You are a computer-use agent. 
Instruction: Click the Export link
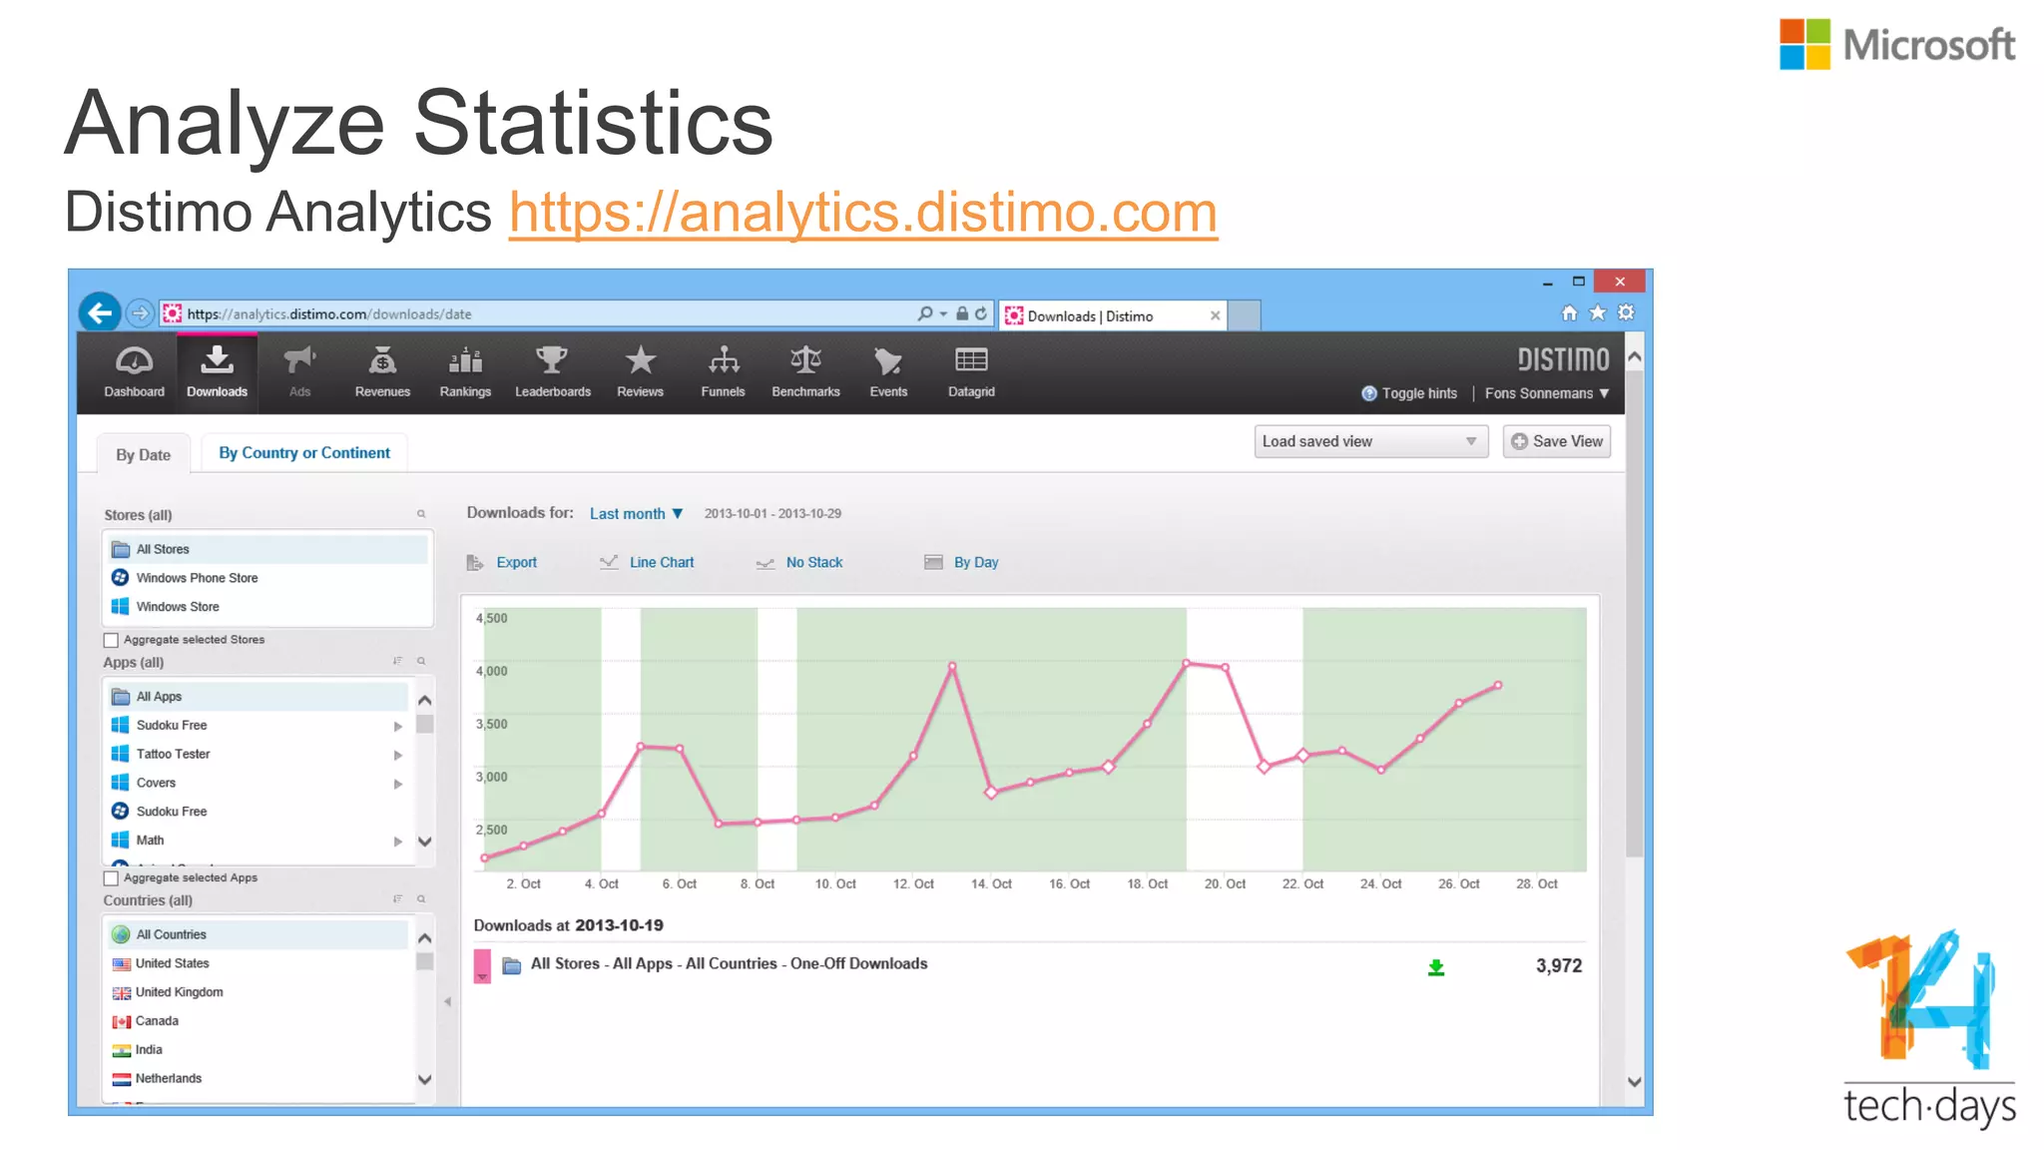[502, 562]
